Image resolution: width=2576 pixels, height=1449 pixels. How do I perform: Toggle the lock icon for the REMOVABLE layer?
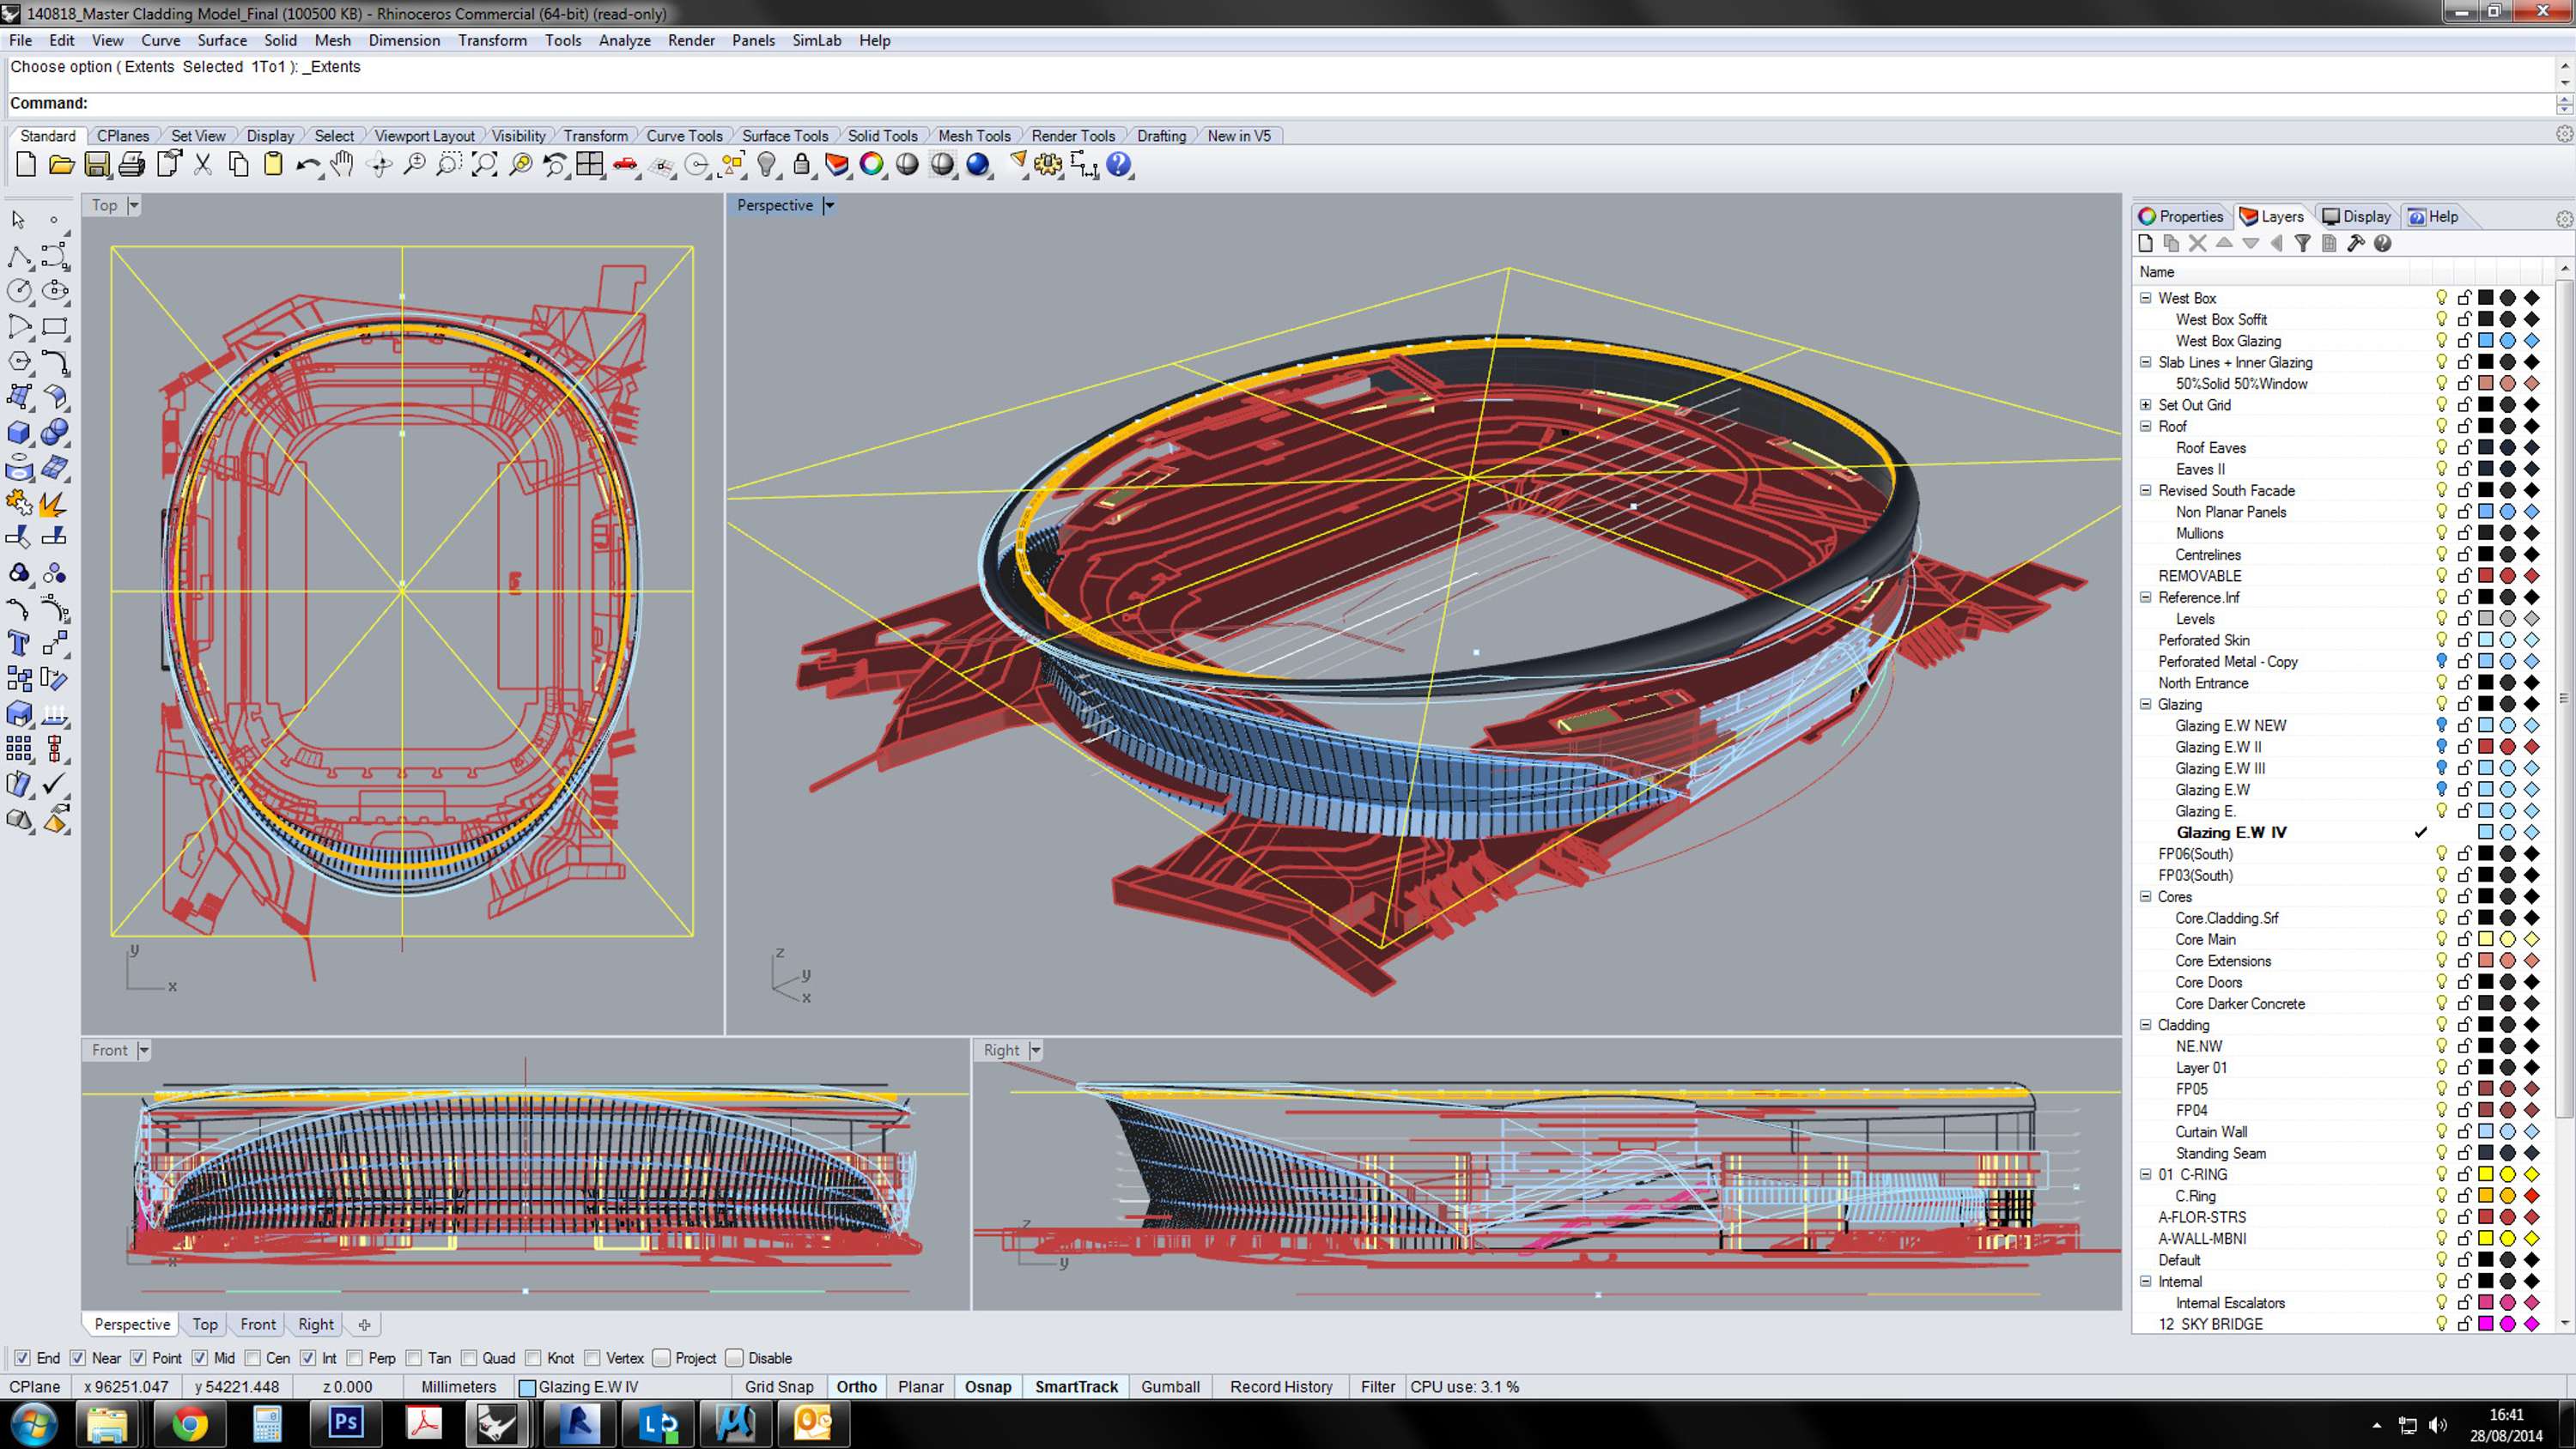(2465, 576)
